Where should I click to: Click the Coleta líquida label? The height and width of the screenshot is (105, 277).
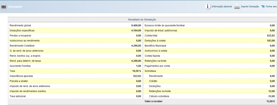point(152,56)
